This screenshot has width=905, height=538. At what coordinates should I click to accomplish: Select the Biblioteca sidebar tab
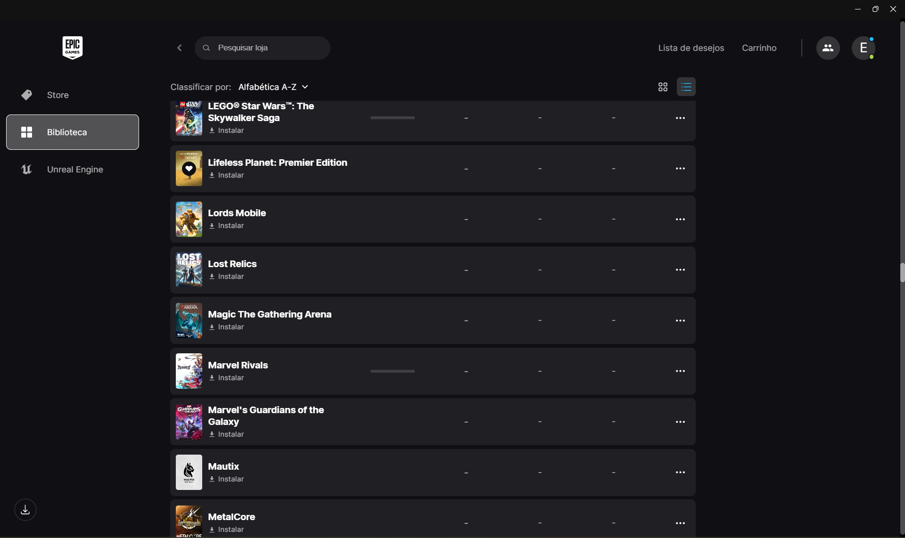point(73,132)
